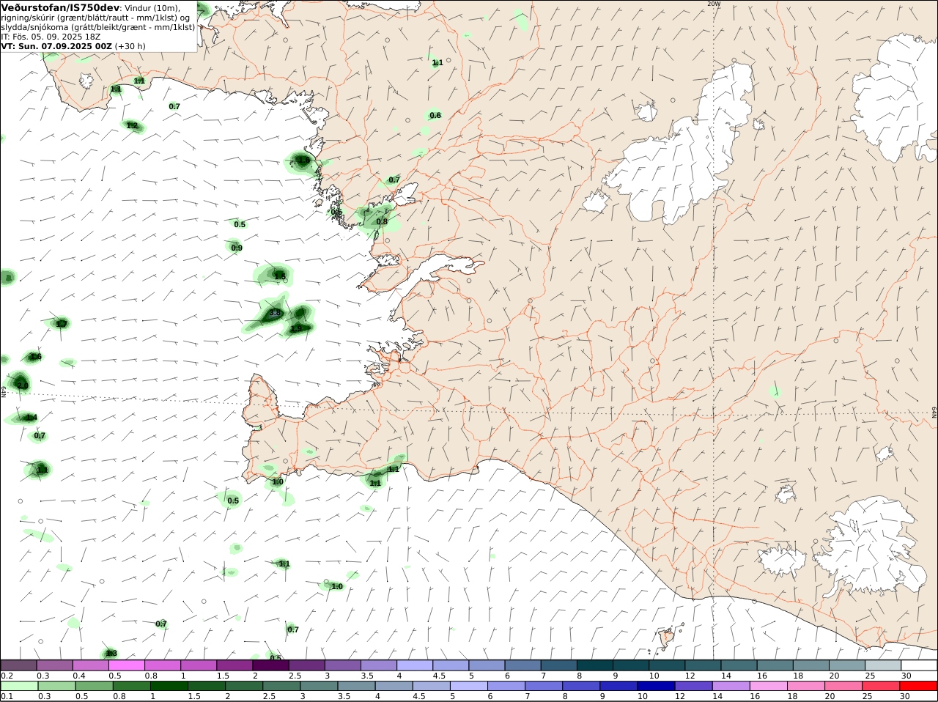Select the darkest purple upper swatch from 2 to 2.5
This screenshot has height=702, width=938.
[x=270, y=665]
